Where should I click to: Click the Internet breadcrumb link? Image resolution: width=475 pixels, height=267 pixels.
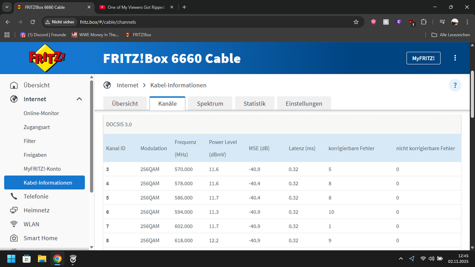(127, 86)
